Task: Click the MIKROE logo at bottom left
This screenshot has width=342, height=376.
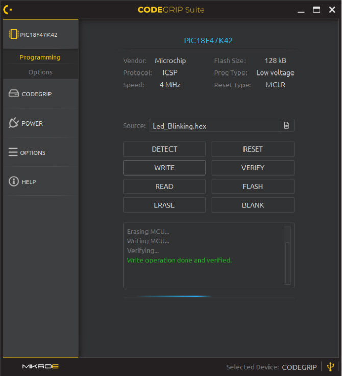Action: click(x=40, y=366)
